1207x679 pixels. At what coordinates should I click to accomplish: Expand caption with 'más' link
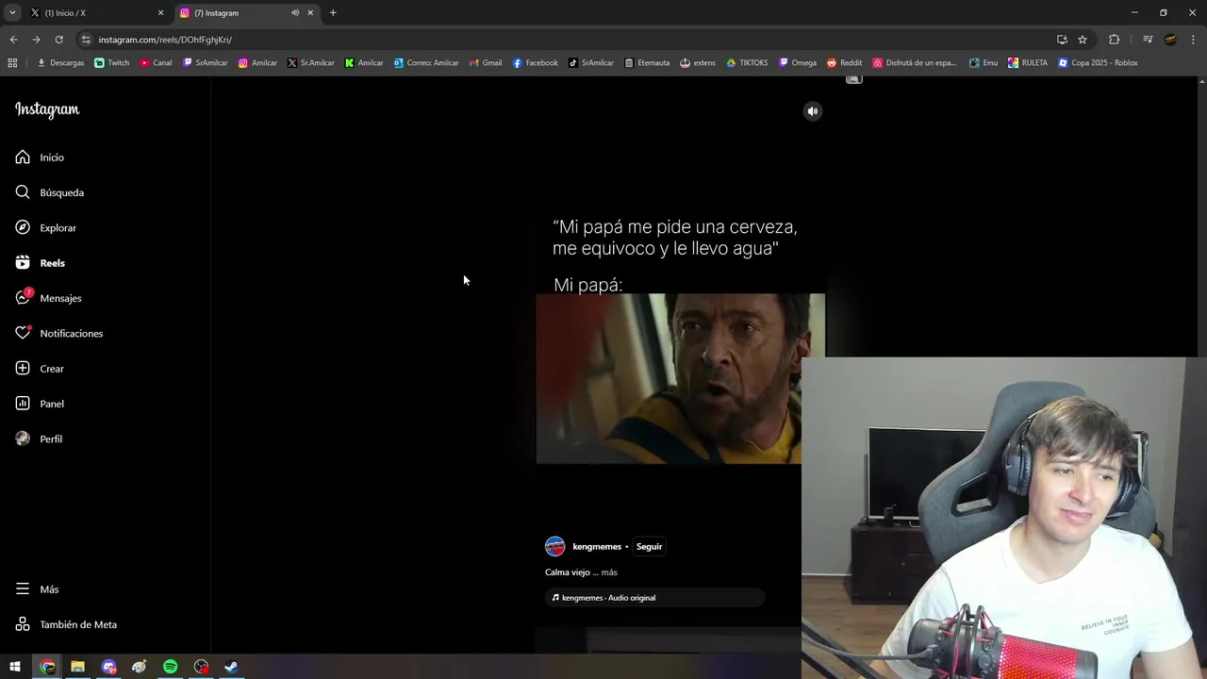[609, 572]
